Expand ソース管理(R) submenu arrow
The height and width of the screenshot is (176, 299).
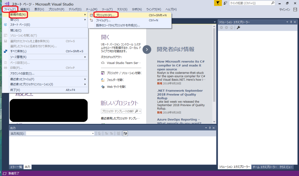(x=85, y=57)
